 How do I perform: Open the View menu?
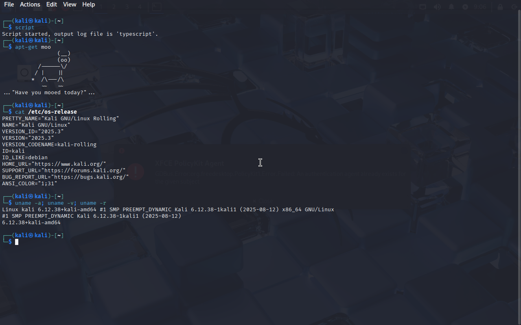(70, 4)
